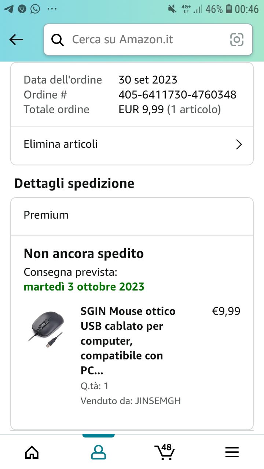The image size is (264, 469).
Task: Tap the WhatsApp notification icon
Action: point(35,9)
